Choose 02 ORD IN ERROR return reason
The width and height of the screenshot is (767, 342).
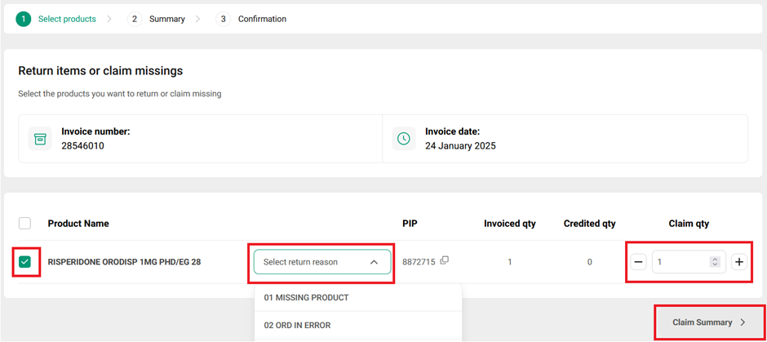(297, 326)
